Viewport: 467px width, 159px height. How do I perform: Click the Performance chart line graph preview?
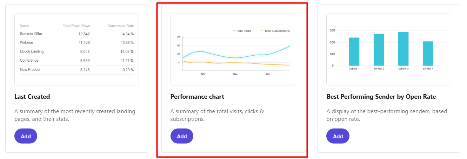point(233,49)
